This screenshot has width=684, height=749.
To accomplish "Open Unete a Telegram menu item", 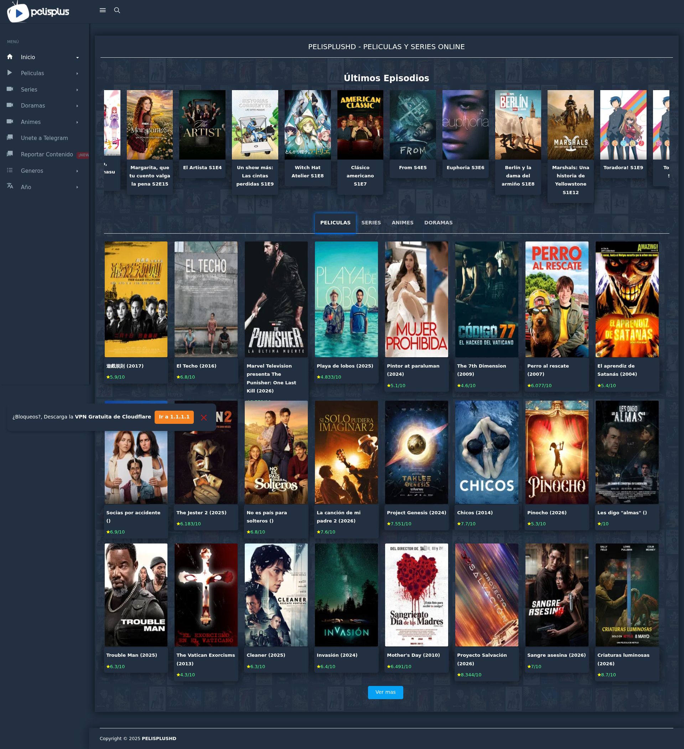I will point(44,138).
